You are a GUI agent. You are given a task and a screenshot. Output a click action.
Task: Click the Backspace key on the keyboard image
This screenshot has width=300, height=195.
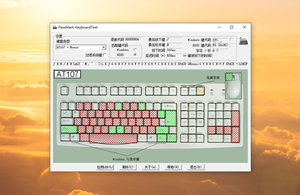click(x=169, y=106)
